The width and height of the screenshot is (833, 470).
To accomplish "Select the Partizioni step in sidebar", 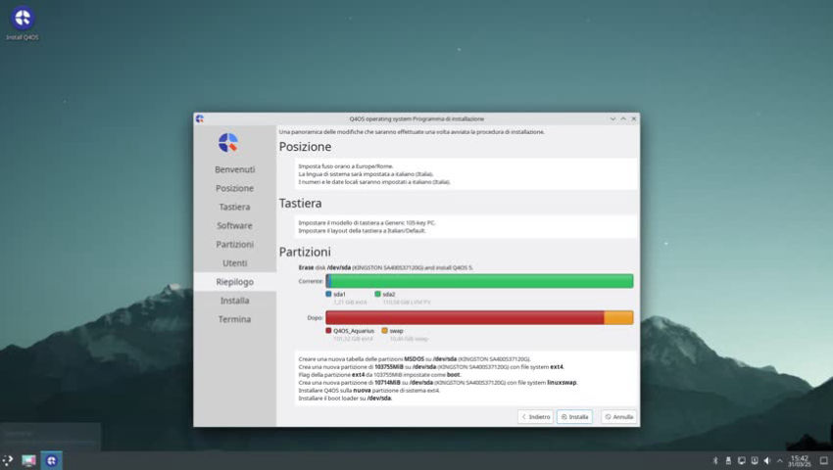I will 234,244.
